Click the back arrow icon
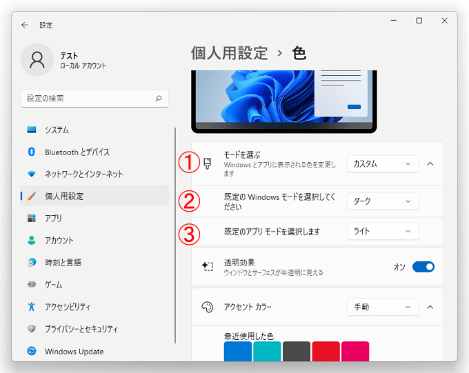 click(x=25, y=25)
